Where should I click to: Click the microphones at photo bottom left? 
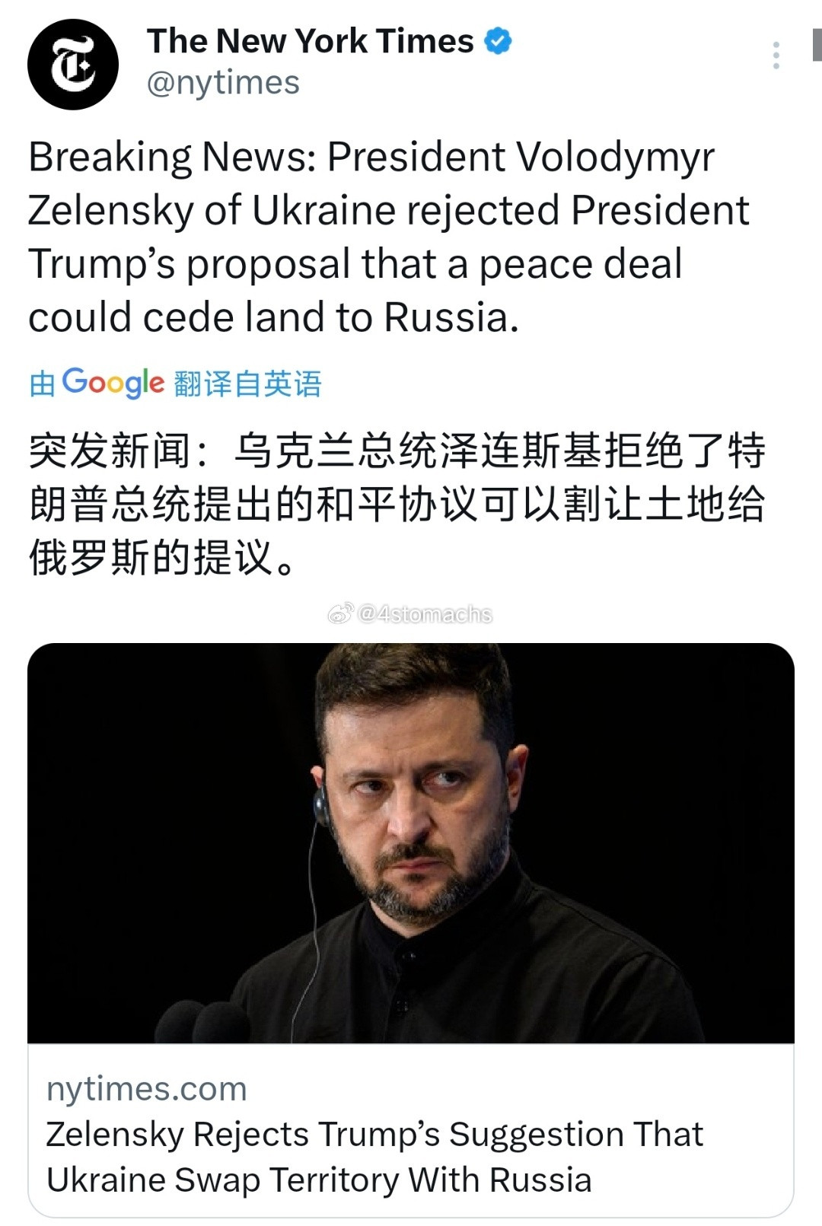(200, 1021)
